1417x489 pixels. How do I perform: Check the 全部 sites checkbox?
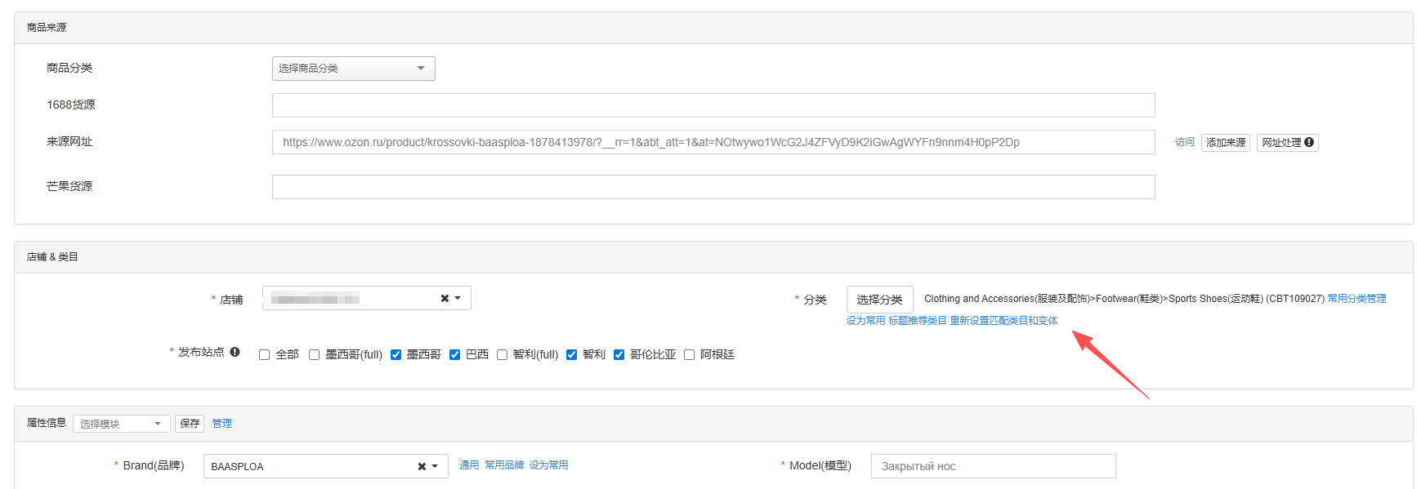tap(264, 355)
